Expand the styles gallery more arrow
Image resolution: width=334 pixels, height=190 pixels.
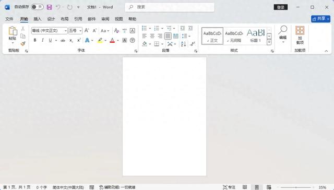(x=269, y=42)
